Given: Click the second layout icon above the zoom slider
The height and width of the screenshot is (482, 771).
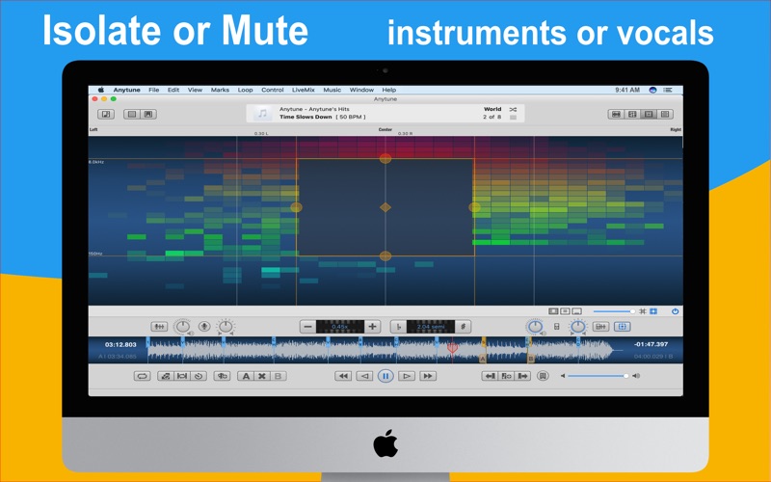Looking at the screenshot, I should [565, 311].
